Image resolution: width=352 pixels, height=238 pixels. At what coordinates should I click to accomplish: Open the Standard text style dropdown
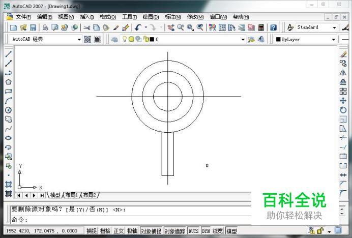pos(334,27)
